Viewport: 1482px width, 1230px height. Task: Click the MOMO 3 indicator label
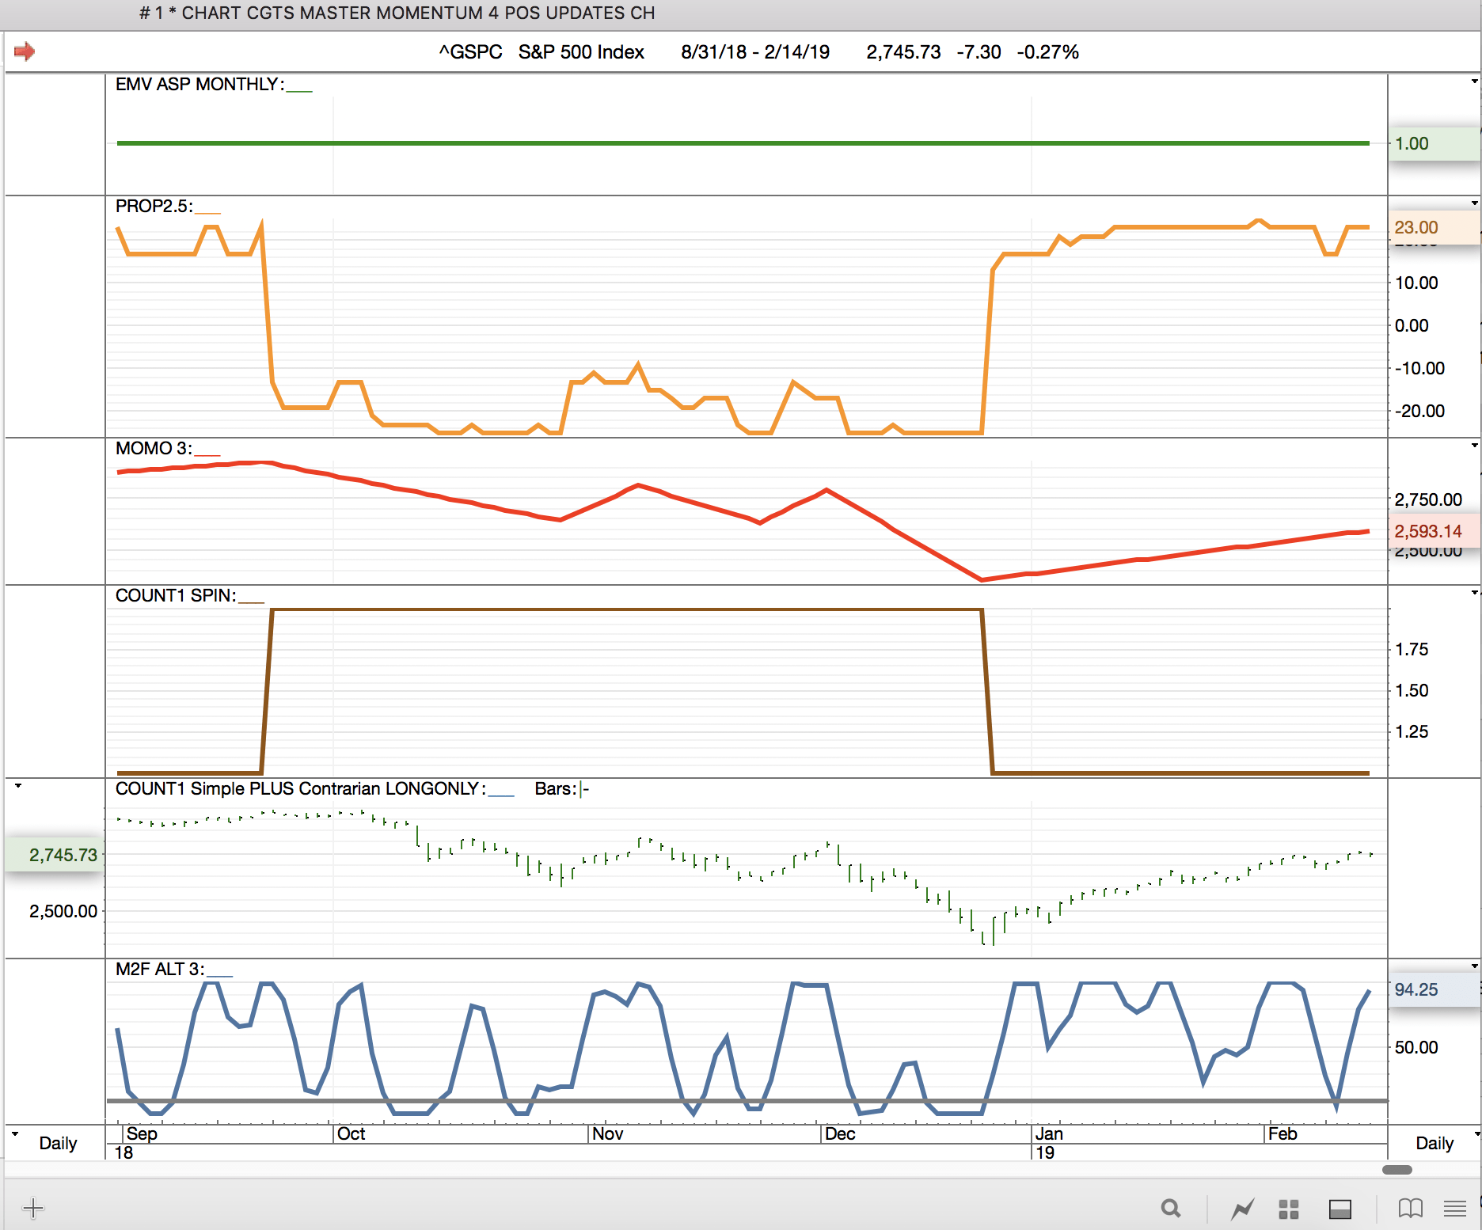point(154,449)
